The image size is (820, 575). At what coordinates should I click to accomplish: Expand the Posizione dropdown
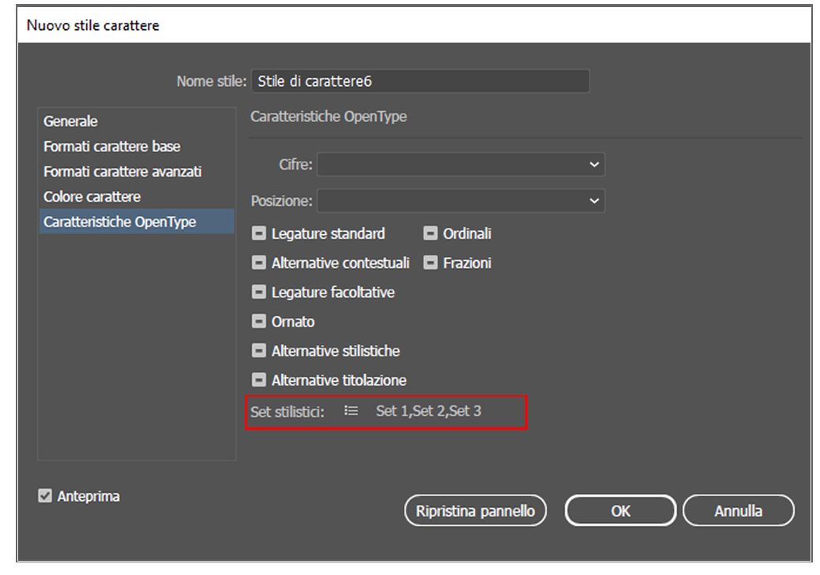click(x=461, y=201)
